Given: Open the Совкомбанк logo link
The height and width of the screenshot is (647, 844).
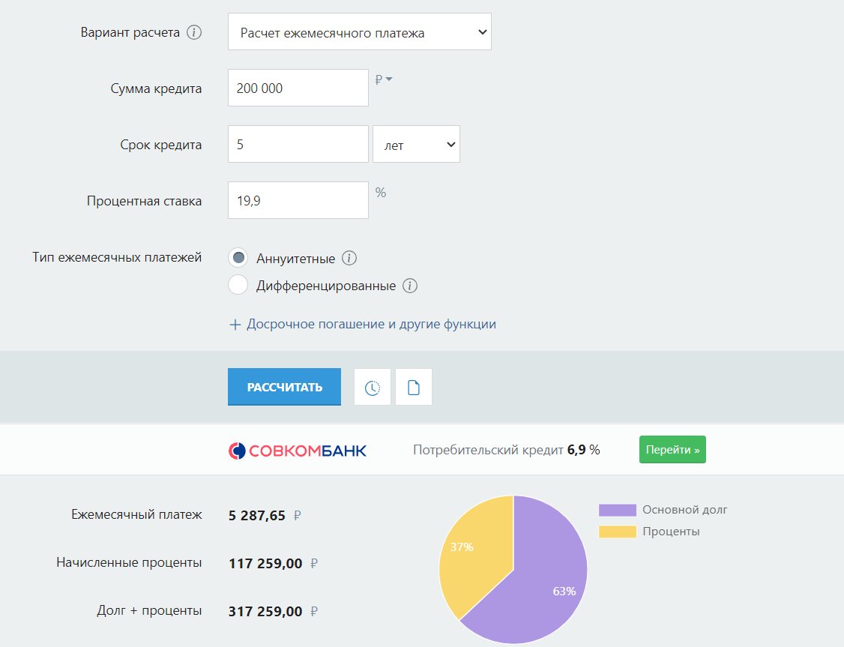Looking at the screenshot, I should tap(298, 451).
